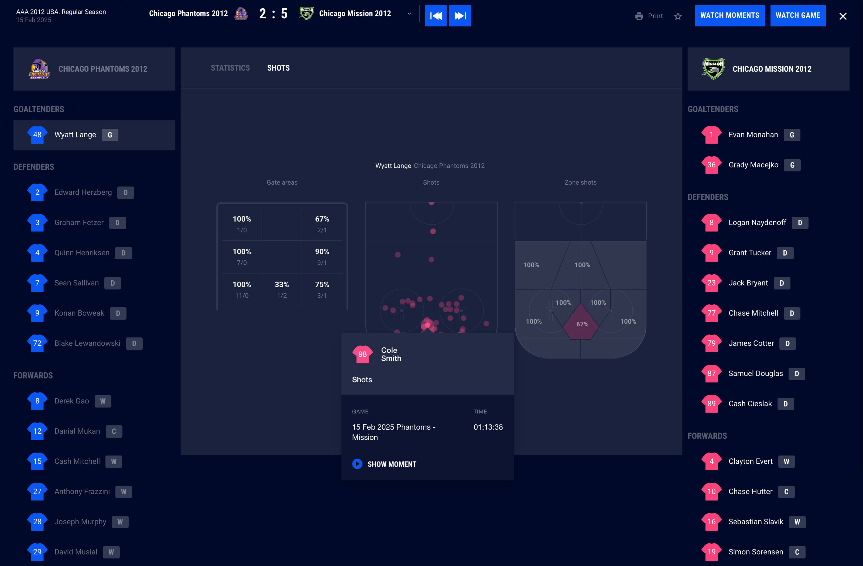Click the Show Moment play icon
The width and height of the screenshot is (863, 566).
[357, 464]
